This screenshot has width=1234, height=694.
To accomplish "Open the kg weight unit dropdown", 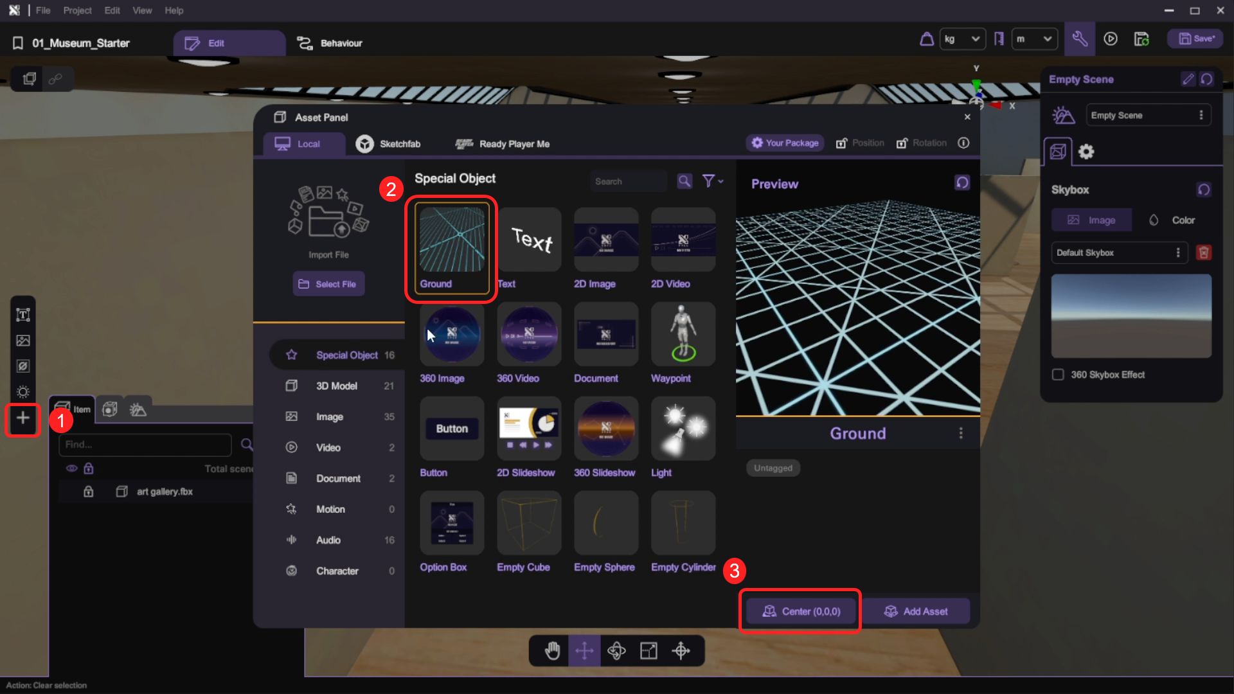I will [962, 39].
